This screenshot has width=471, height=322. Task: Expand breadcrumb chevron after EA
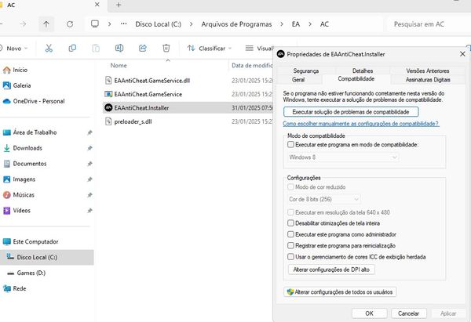[310, 24]
